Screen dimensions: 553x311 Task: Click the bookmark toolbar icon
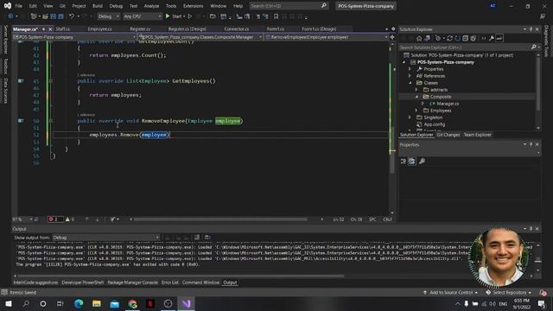(276, 16)
